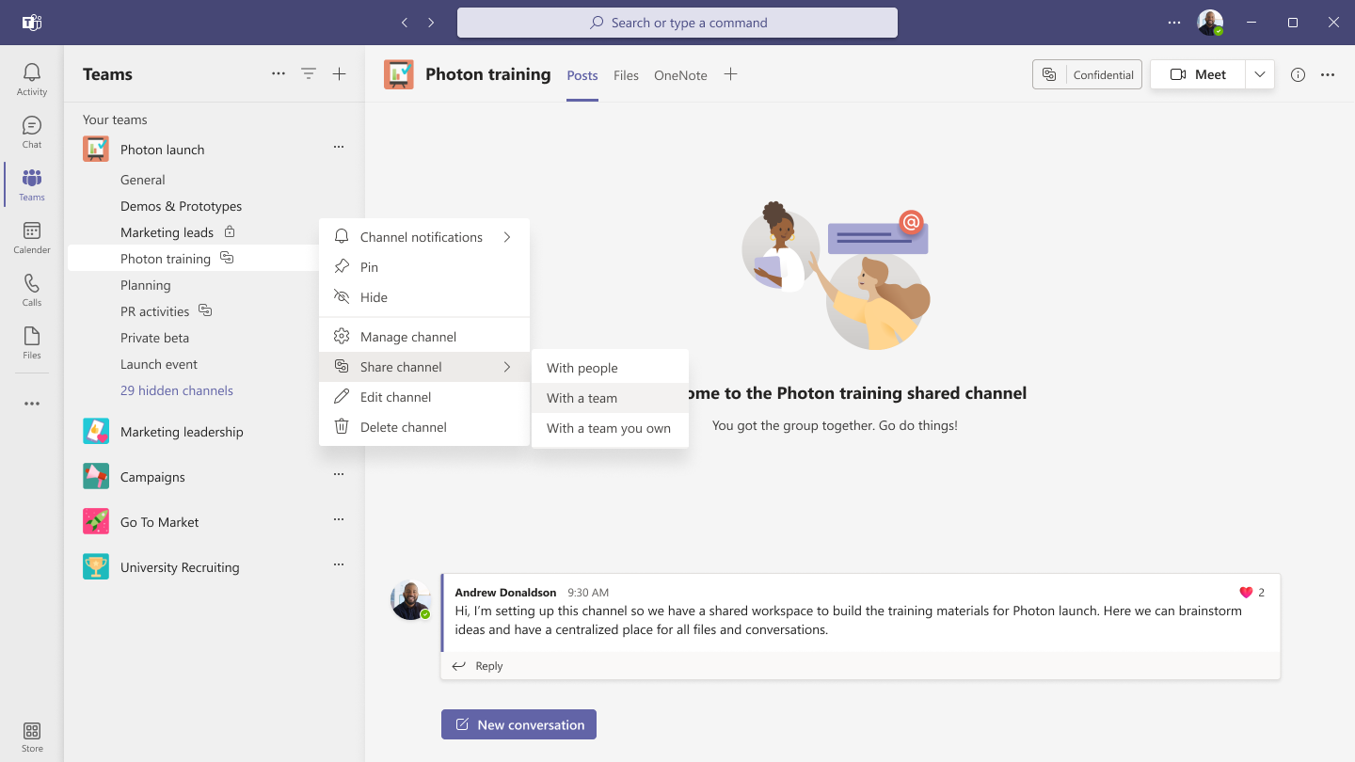The height and width of the screenshot is (762, 1355).
Task: Open the Activity feed
Action: pyautogui.click(x=32, y=79)
